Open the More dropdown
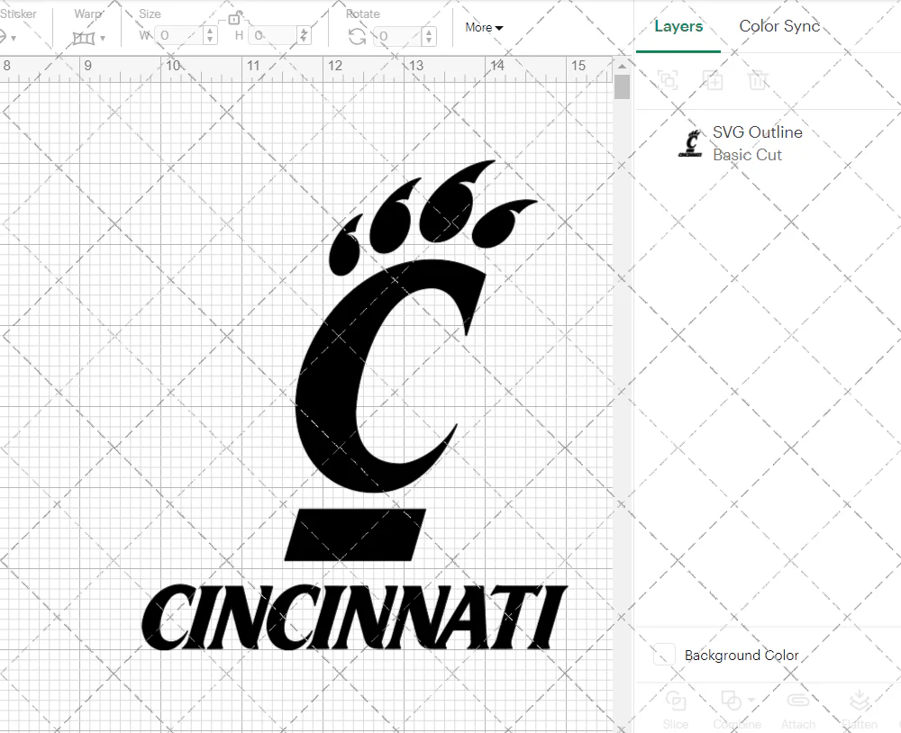Screen dimensions: 901x733 point(483,28)
